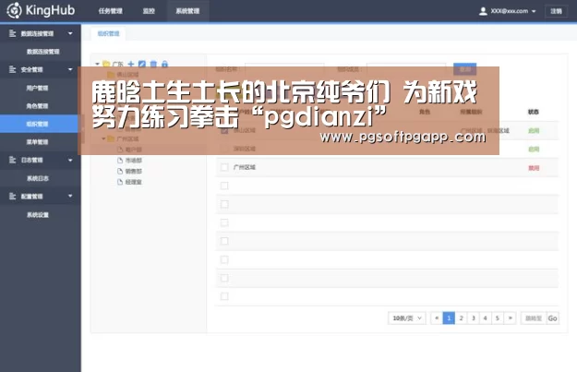
Task: Click the lock icon beside 广东
Action: click(164, 64)
